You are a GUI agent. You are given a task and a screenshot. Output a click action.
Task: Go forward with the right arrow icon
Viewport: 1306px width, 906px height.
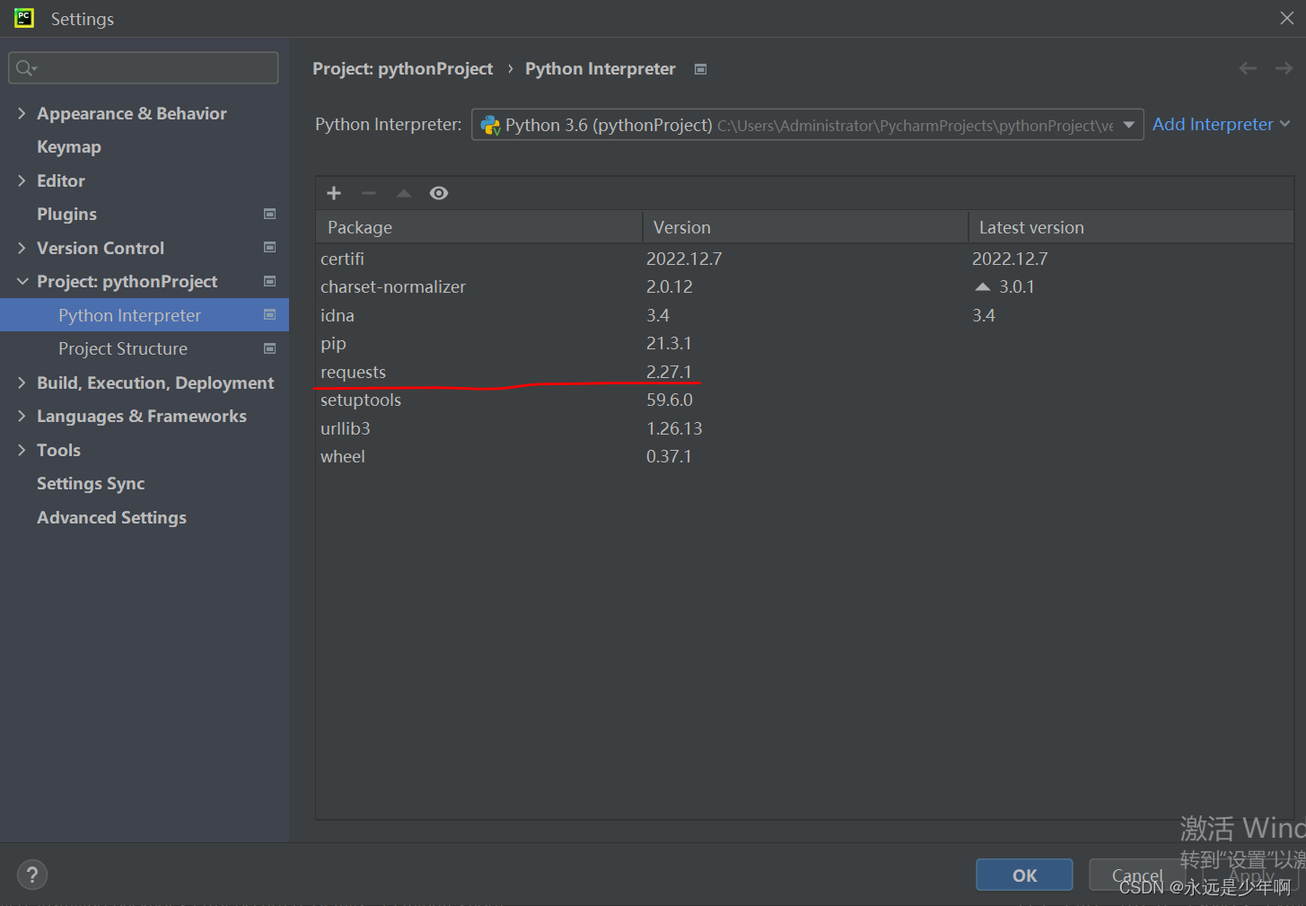click(x=1284, y=68)
